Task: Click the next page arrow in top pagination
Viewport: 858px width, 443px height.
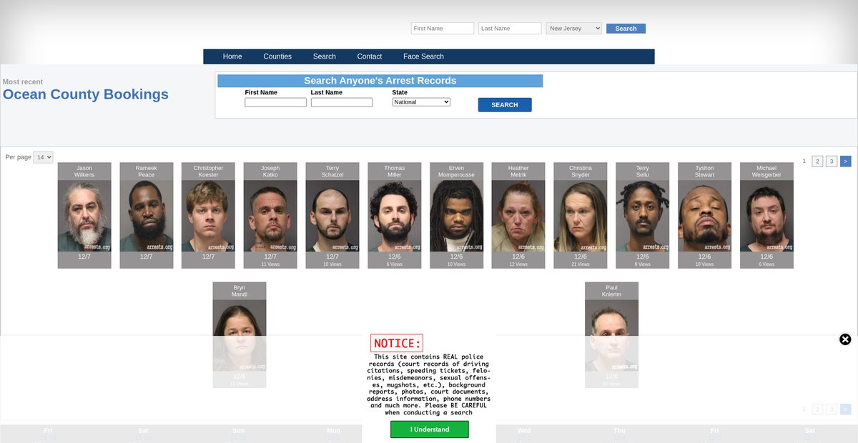Action: pyautogui.click(x=846, y=161)
